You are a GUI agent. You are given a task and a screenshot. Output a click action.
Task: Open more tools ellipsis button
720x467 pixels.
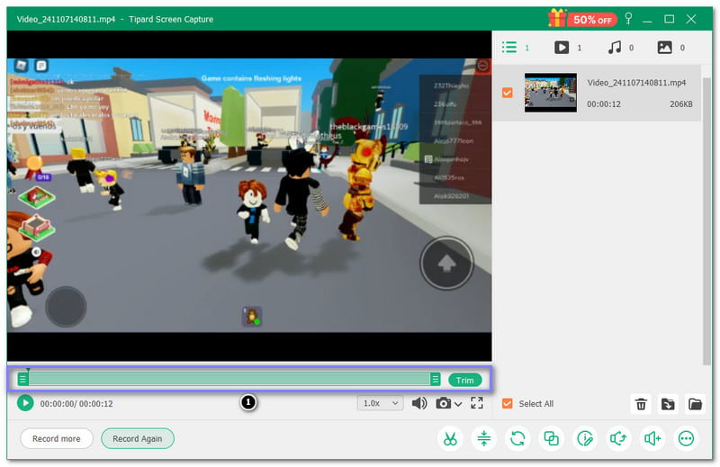click(686, 438)
